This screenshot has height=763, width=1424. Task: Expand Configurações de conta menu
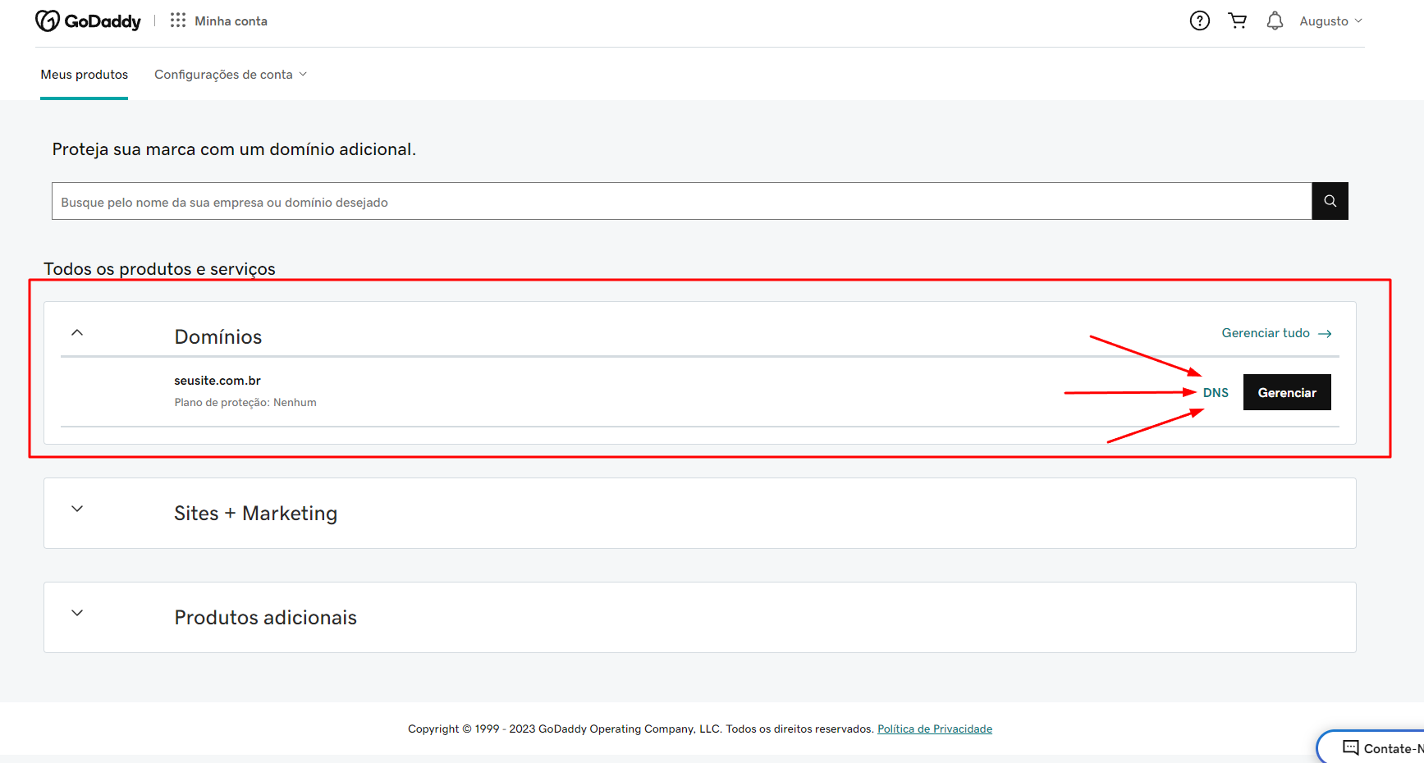[231, 75]
